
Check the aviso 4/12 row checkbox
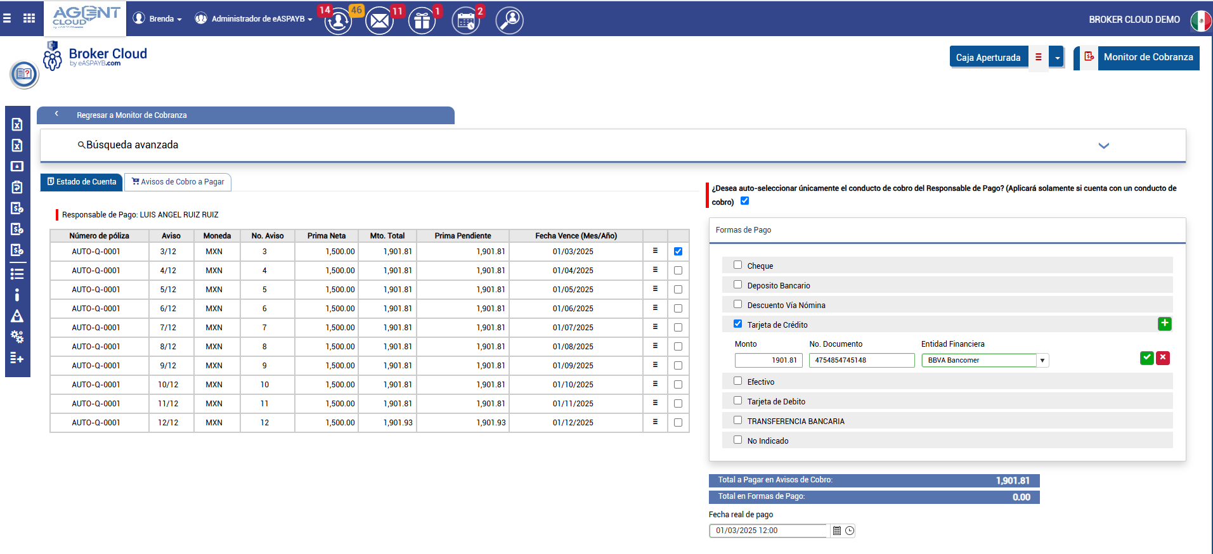(x=678, y=271)
